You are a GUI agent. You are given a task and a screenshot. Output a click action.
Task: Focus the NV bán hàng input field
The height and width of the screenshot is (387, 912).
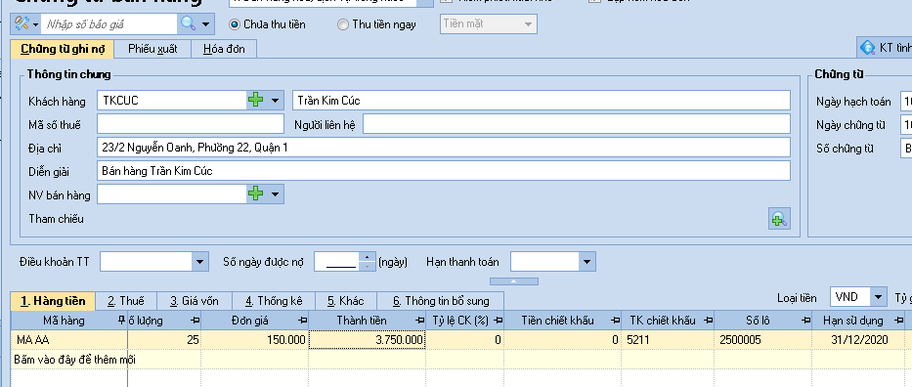click(172, 193)
